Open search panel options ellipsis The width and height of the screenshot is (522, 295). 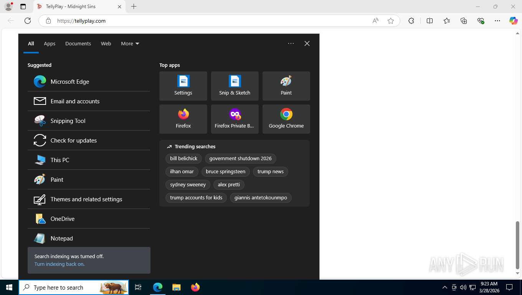tap(291, 43)
